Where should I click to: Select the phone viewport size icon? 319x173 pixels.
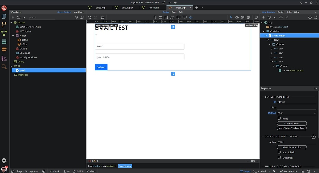click(x=155, y=17)
